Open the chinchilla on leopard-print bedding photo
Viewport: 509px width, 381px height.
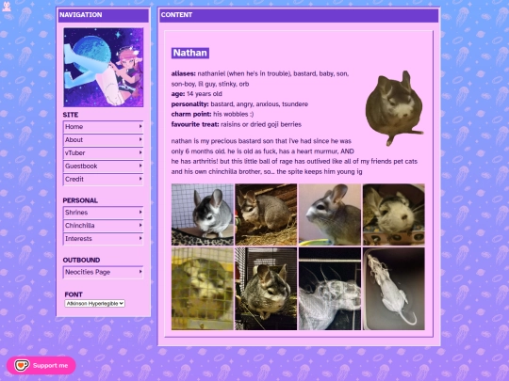pos(203,214)
